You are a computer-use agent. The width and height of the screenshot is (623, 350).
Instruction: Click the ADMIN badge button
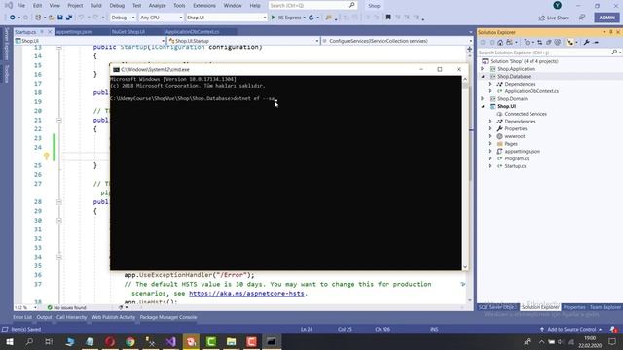pyautogui.click(x=606, y=17)
